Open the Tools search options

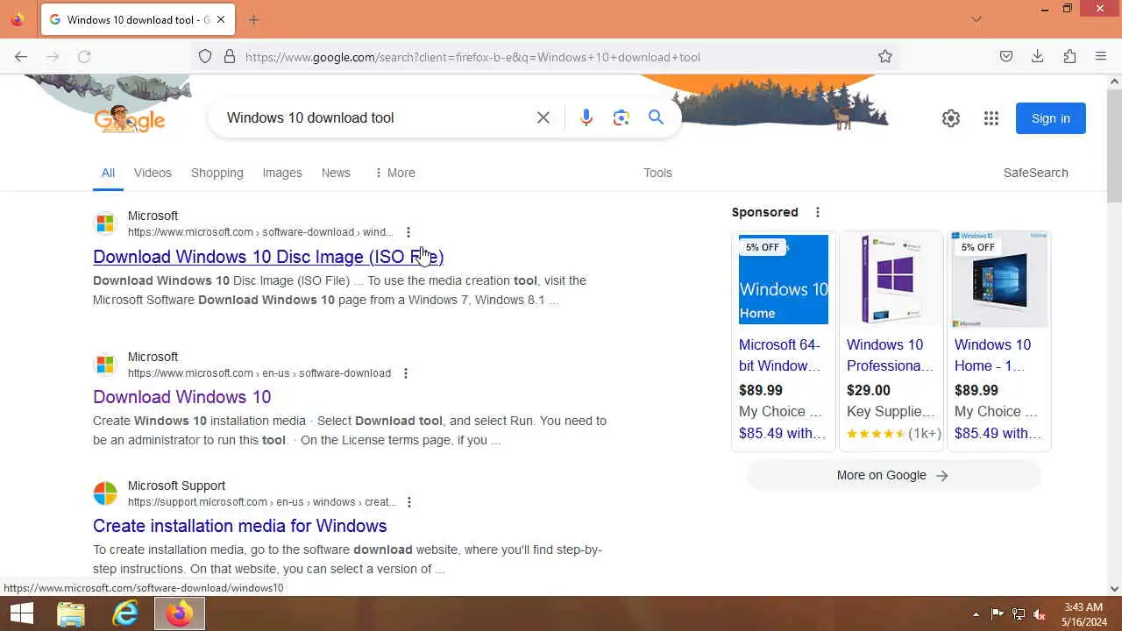(657, 173)
